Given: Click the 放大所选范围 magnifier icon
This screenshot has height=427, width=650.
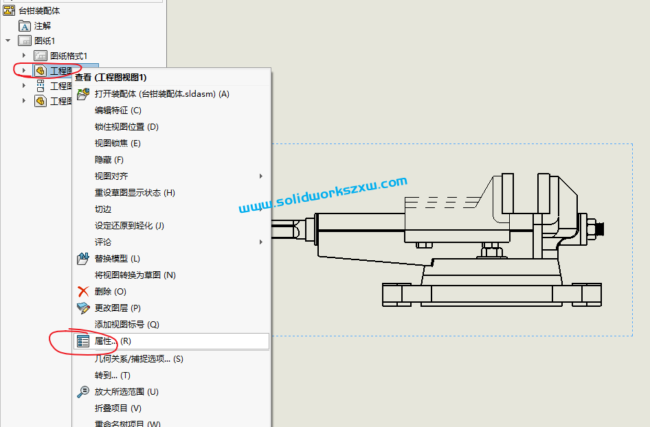Looking at the screenshot, I should [83, 392].
